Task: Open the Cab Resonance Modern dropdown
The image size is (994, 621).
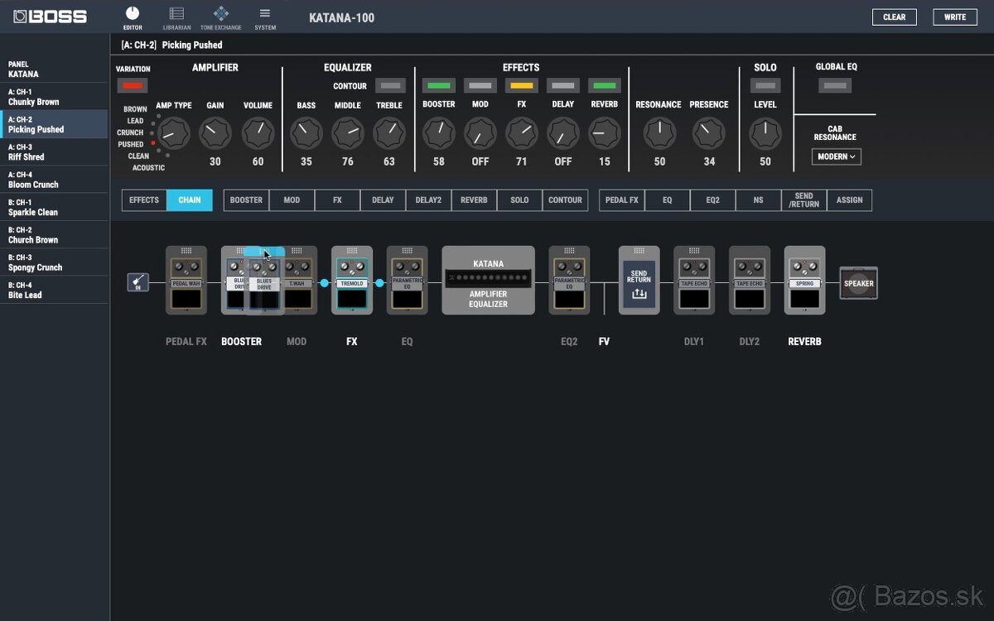Action: tap(836, 156)
